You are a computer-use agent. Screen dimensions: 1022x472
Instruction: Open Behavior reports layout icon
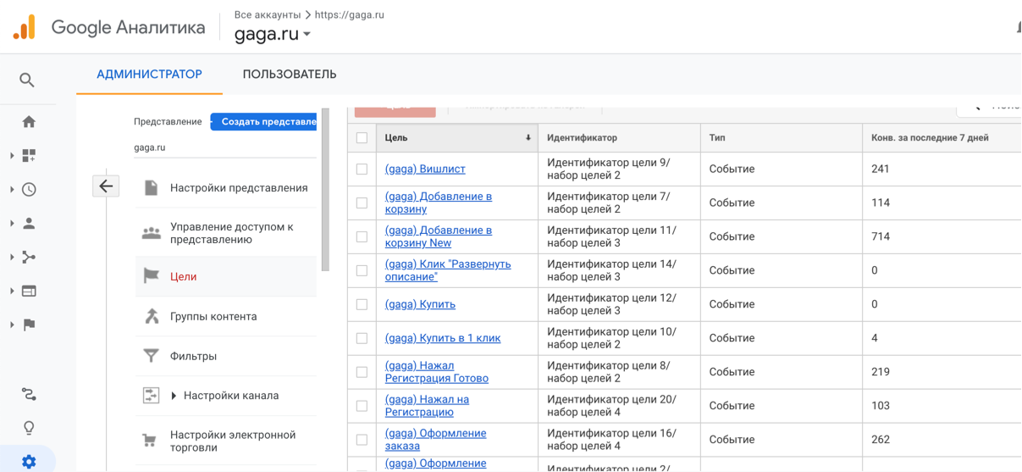[29, 292]
